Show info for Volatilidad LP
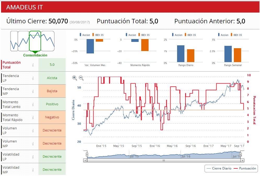The image size is (260, 176). click(x=33, y=157)
